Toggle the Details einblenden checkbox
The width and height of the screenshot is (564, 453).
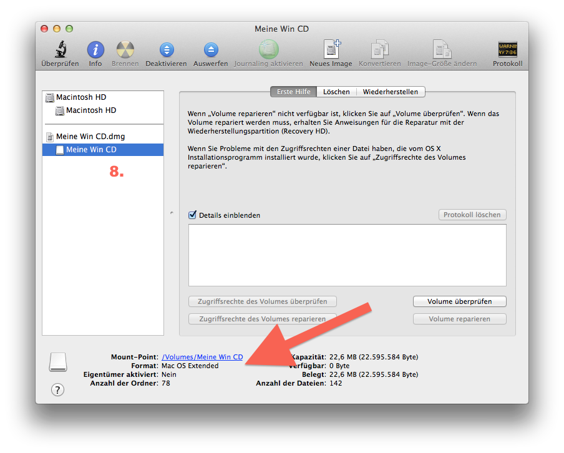click(192, 215)
